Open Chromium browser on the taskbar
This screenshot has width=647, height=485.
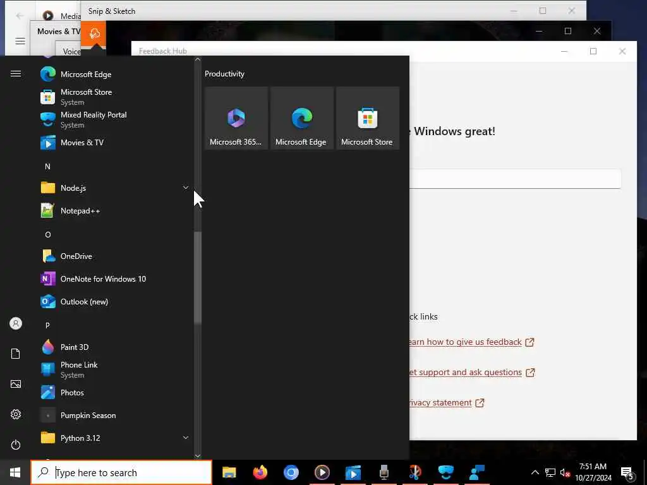(x=291, y=472)
